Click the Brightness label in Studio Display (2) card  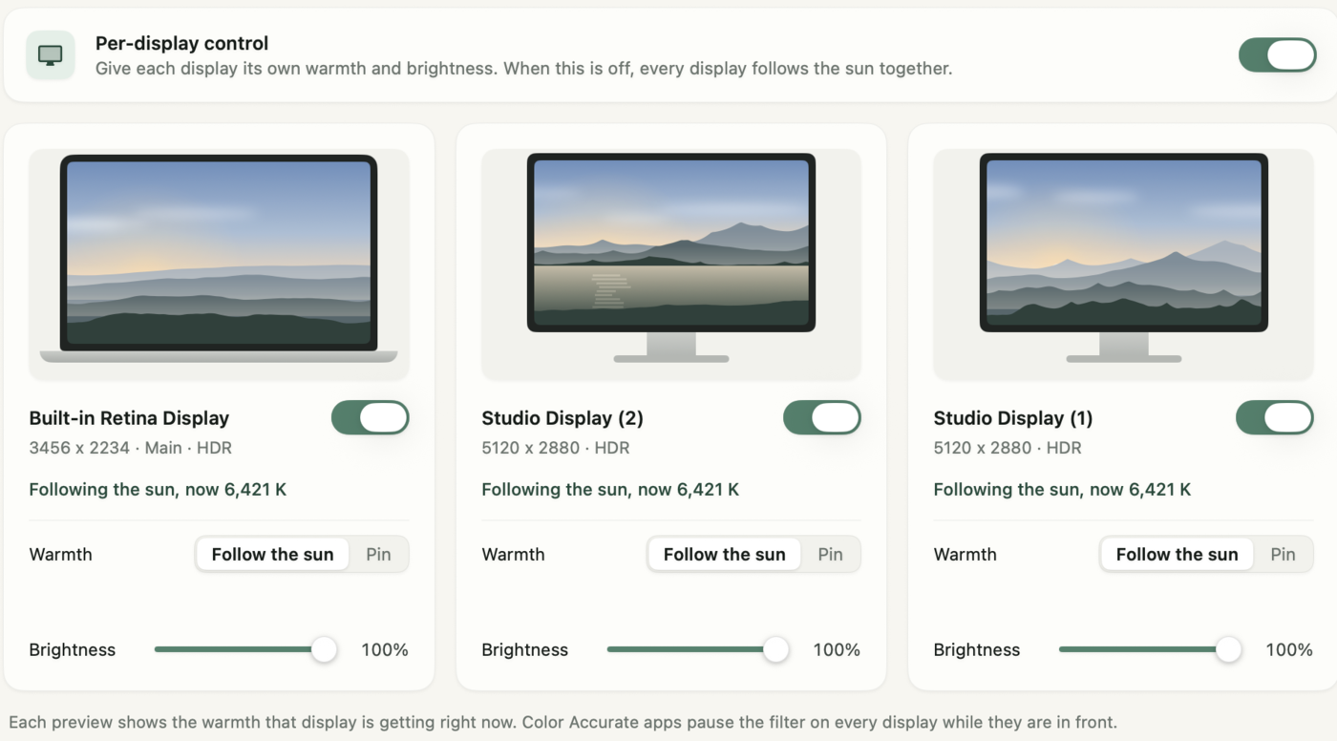coord(524,650)
